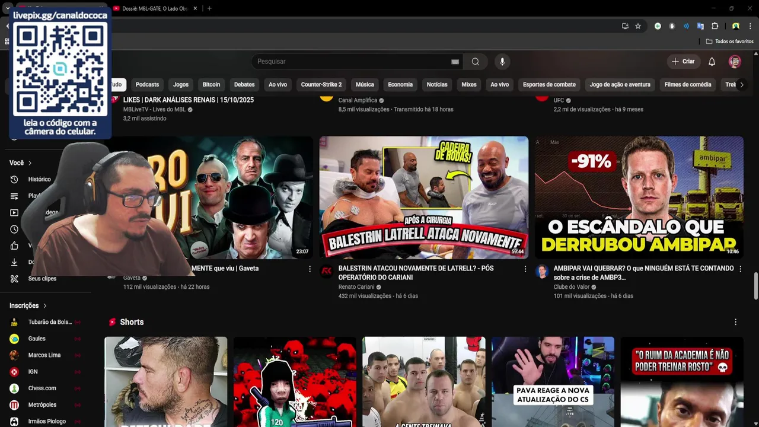Select the Counter-Strike 2 chip

321,84
